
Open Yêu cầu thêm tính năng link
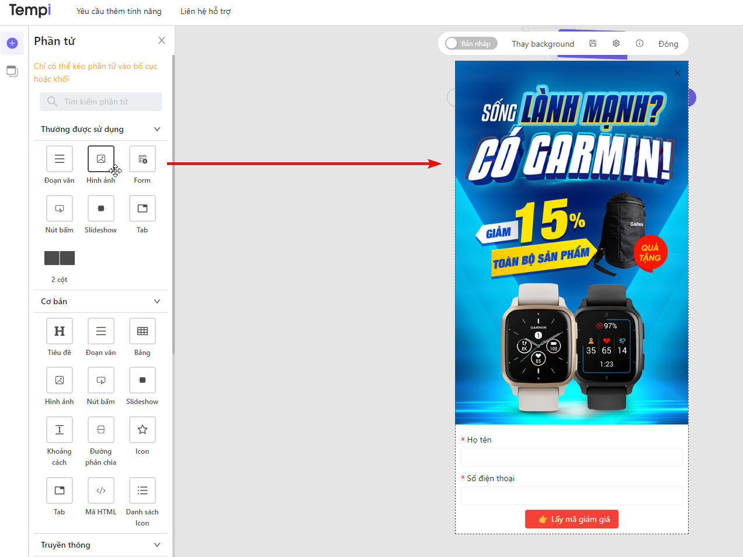click(x=119, y=11)
